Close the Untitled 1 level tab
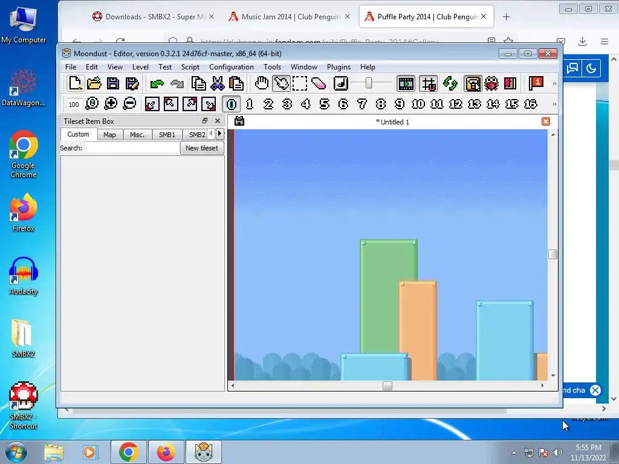619x464 pixels. point(546,121)
